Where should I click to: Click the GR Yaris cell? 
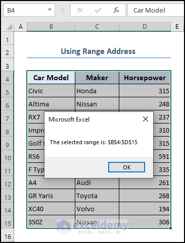pyautogui.click(x=51, y=196)
